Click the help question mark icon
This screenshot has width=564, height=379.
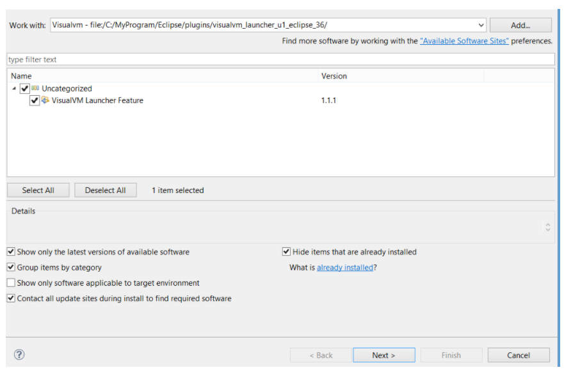point(19,355)
